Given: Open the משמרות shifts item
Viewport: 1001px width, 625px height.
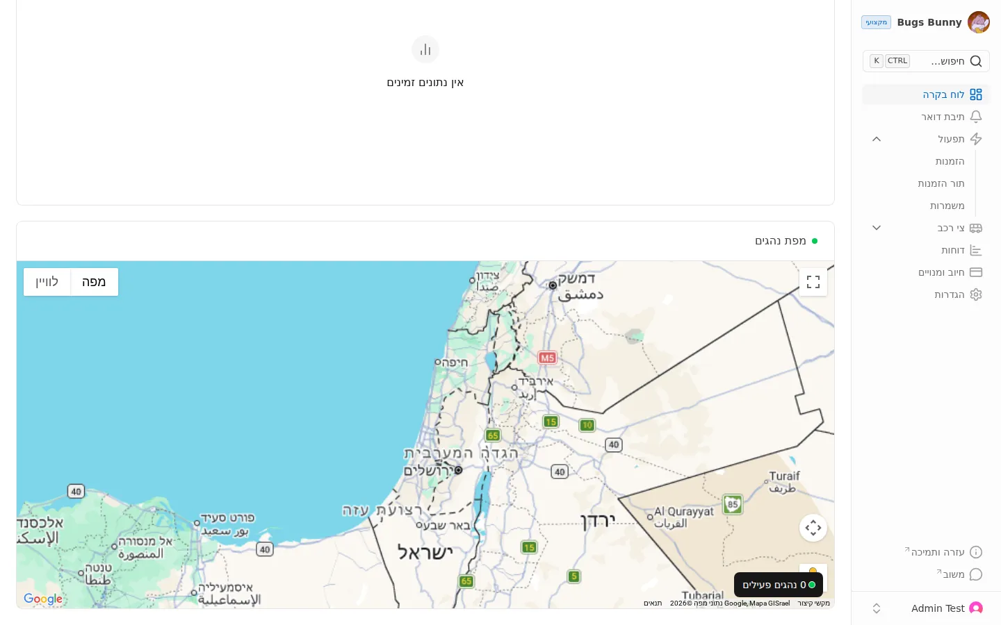Looking at the screenshot, I should [x=947, y=206].
